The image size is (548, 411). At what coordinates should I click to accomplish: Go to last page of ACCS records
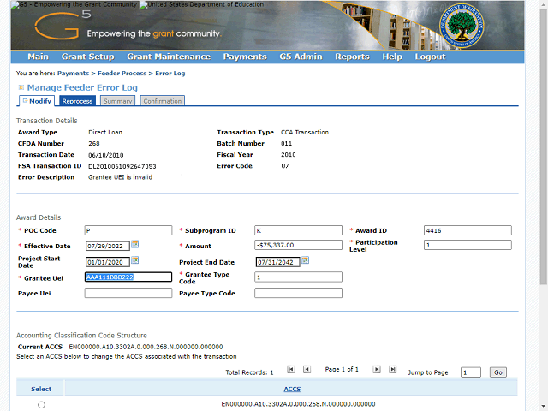pos(393,369)
